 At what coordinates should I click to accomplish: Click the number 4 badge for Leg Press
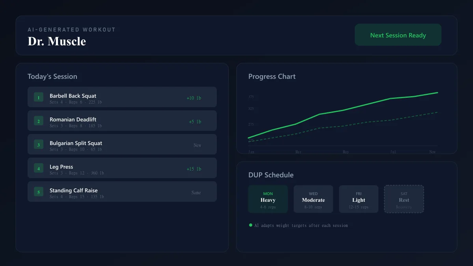(x=39, y=168)
